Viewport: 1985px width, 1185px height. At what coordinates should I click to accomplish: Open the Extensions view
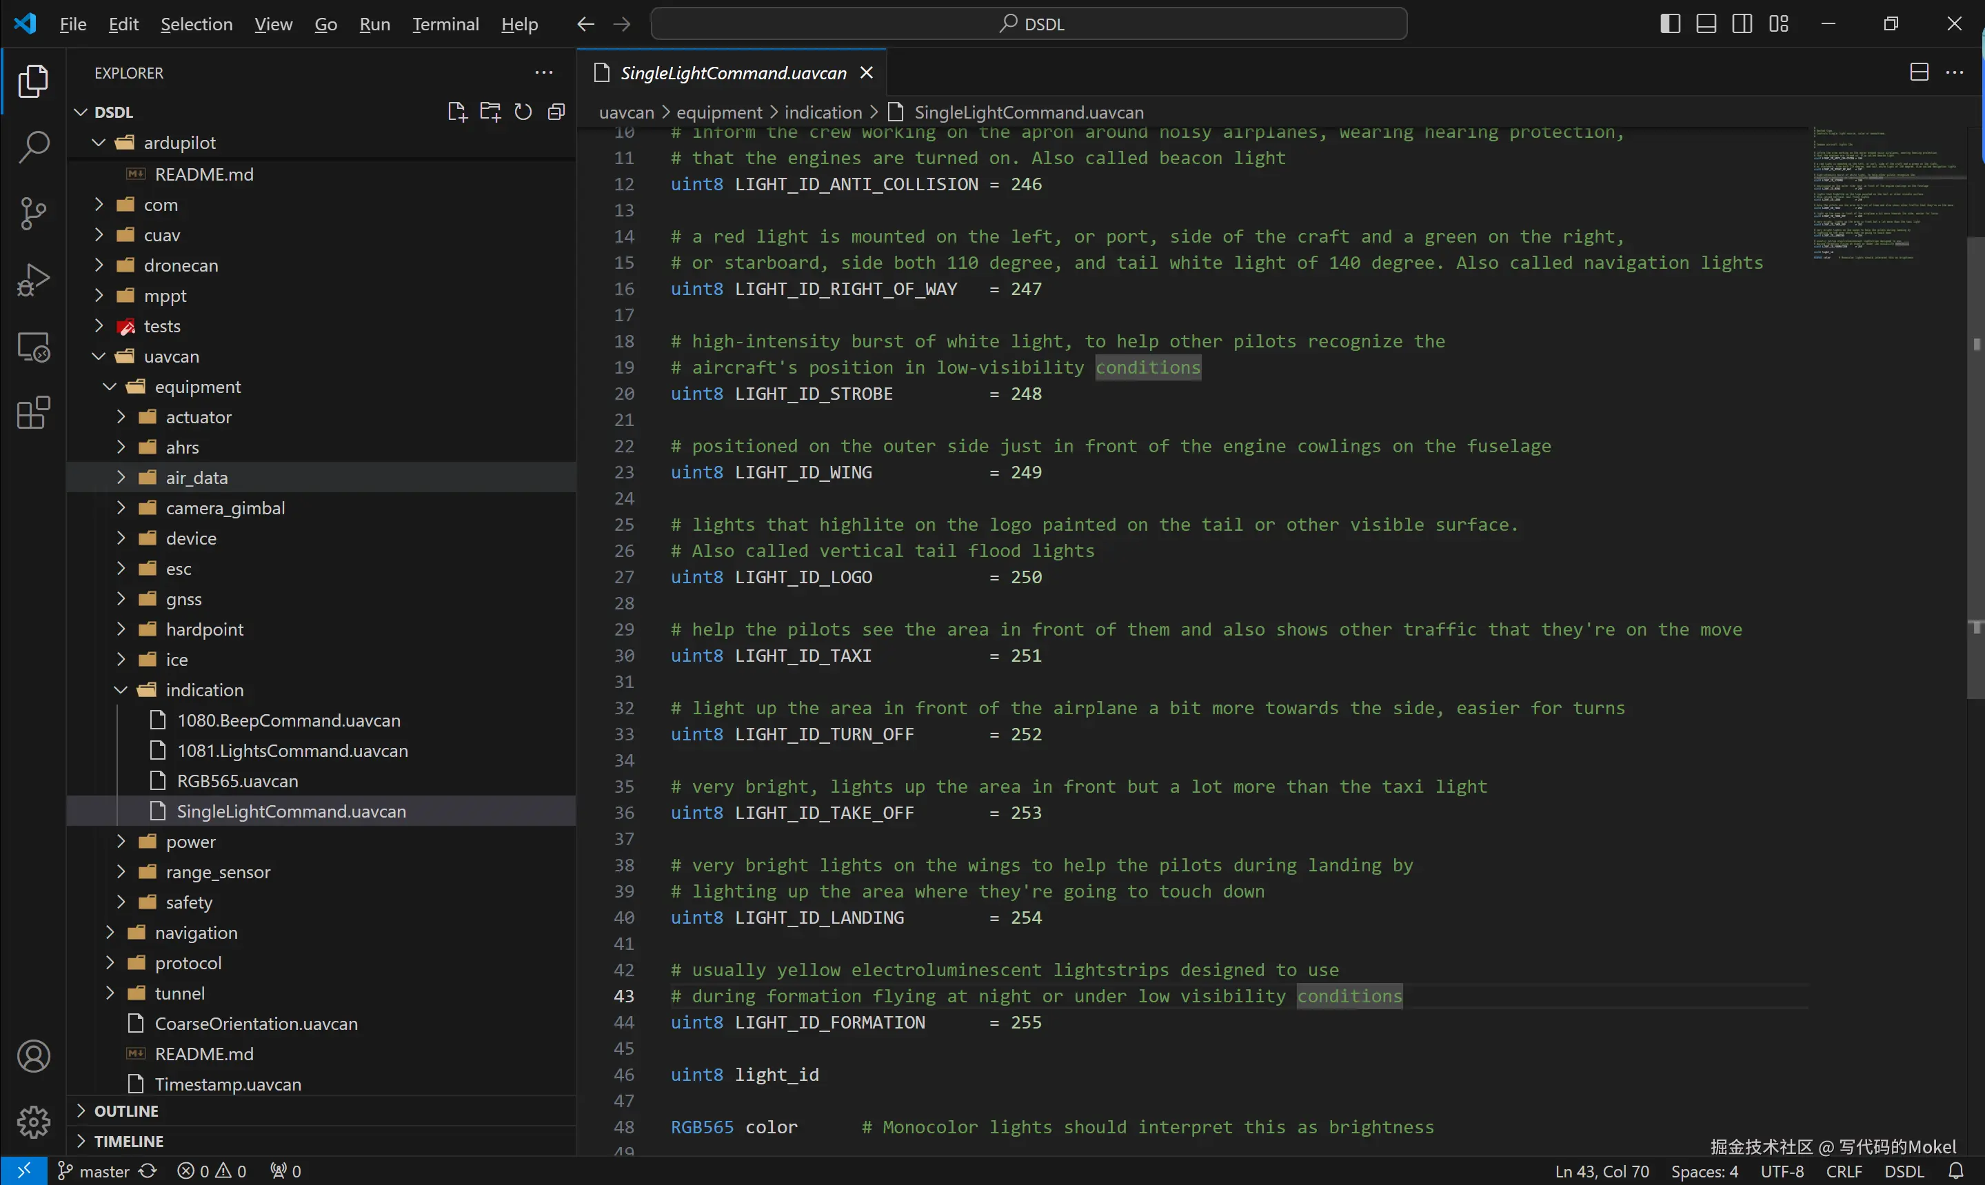(x=34, y=413)
